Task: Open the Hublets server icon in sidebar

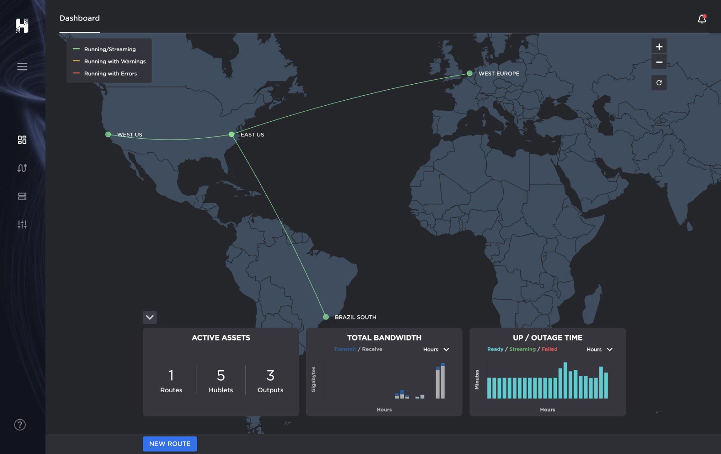Action: [22, 196]
